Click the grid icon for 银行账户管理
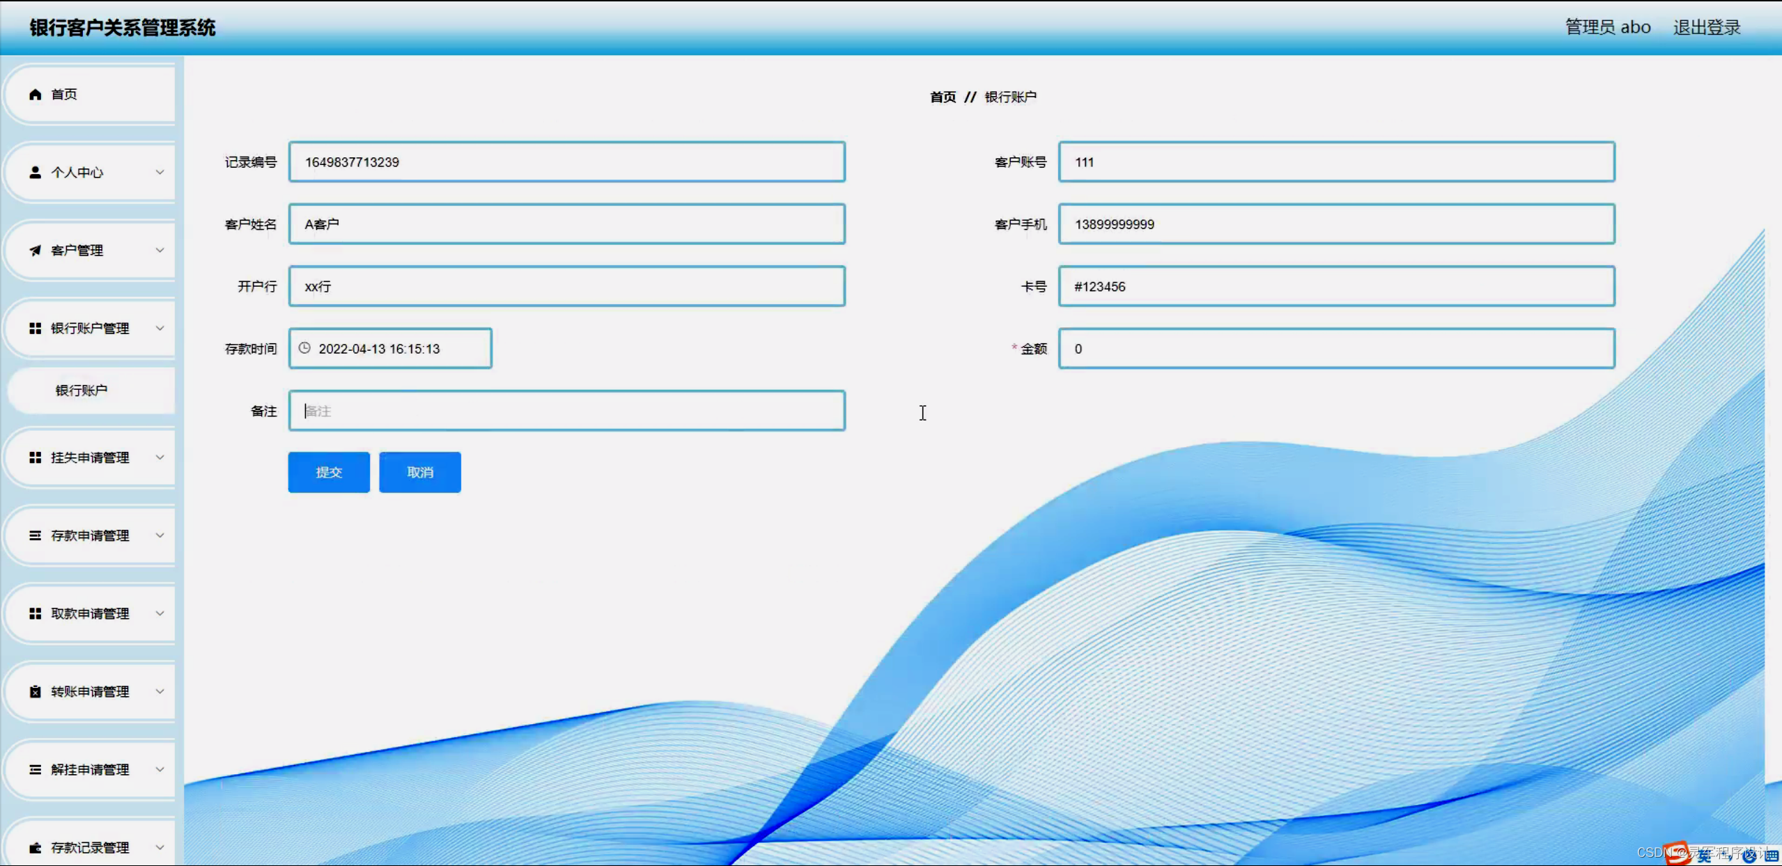1782x866 pixels. [x=35, y=328]
